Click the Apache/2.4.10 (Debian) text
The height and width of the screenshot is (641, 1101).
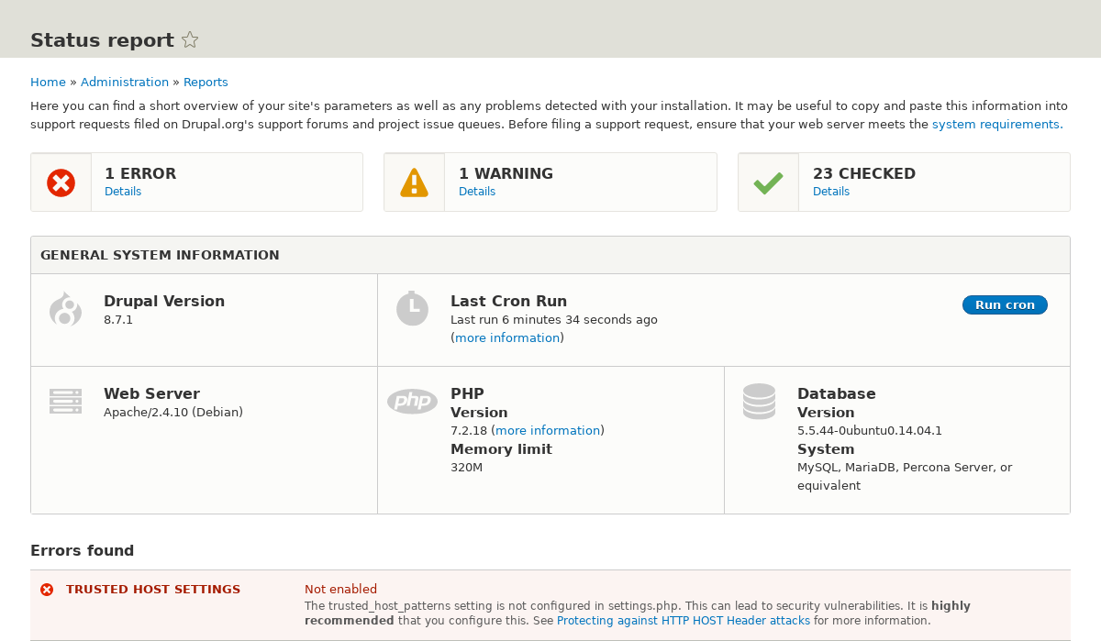173,412
